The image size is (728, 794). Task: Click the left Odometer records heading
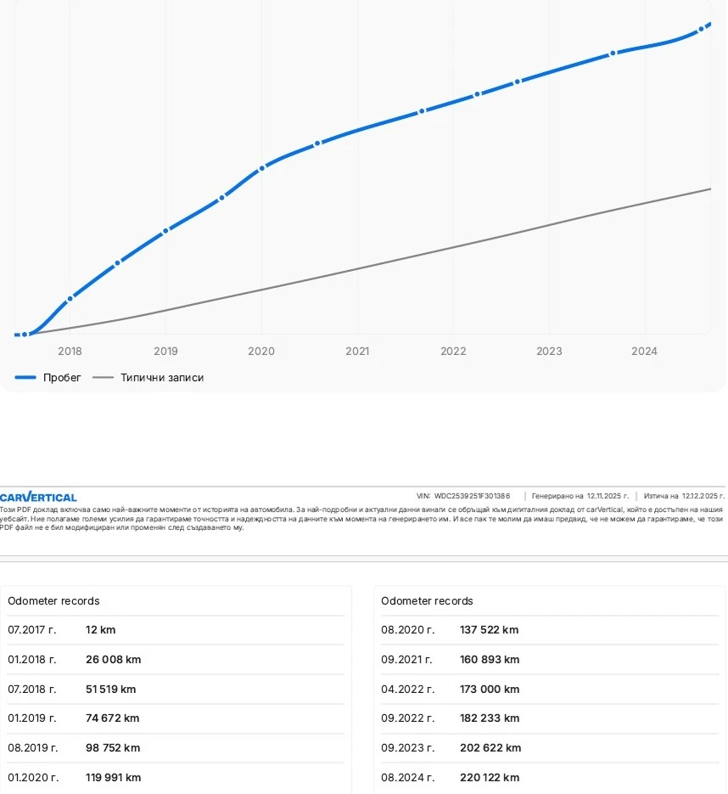tap(53, 601)
